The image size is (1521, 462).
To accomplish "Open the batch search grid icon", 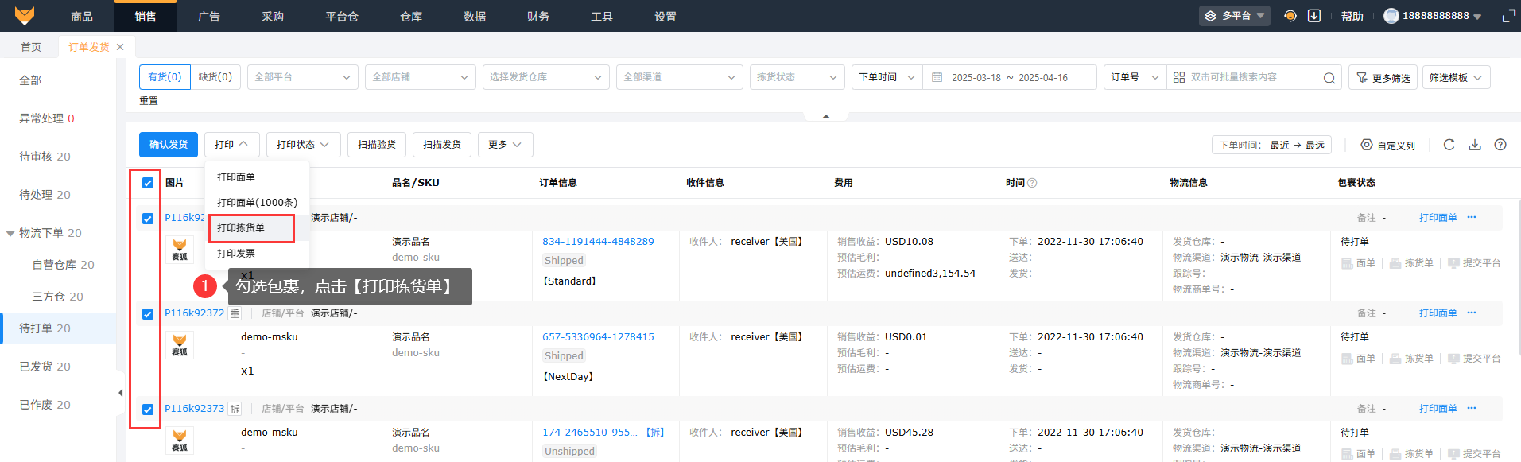I will coord(1179,77).
